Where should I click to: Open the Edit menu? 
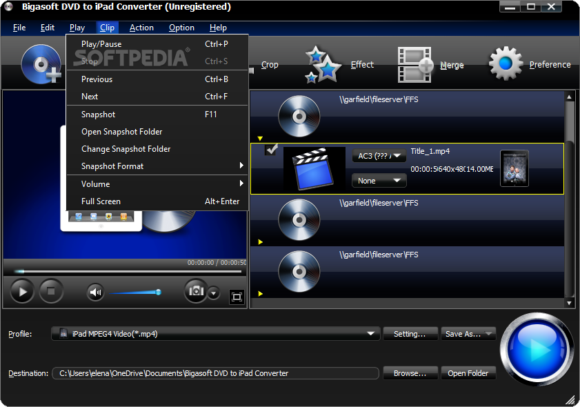(x=48, y=28)
